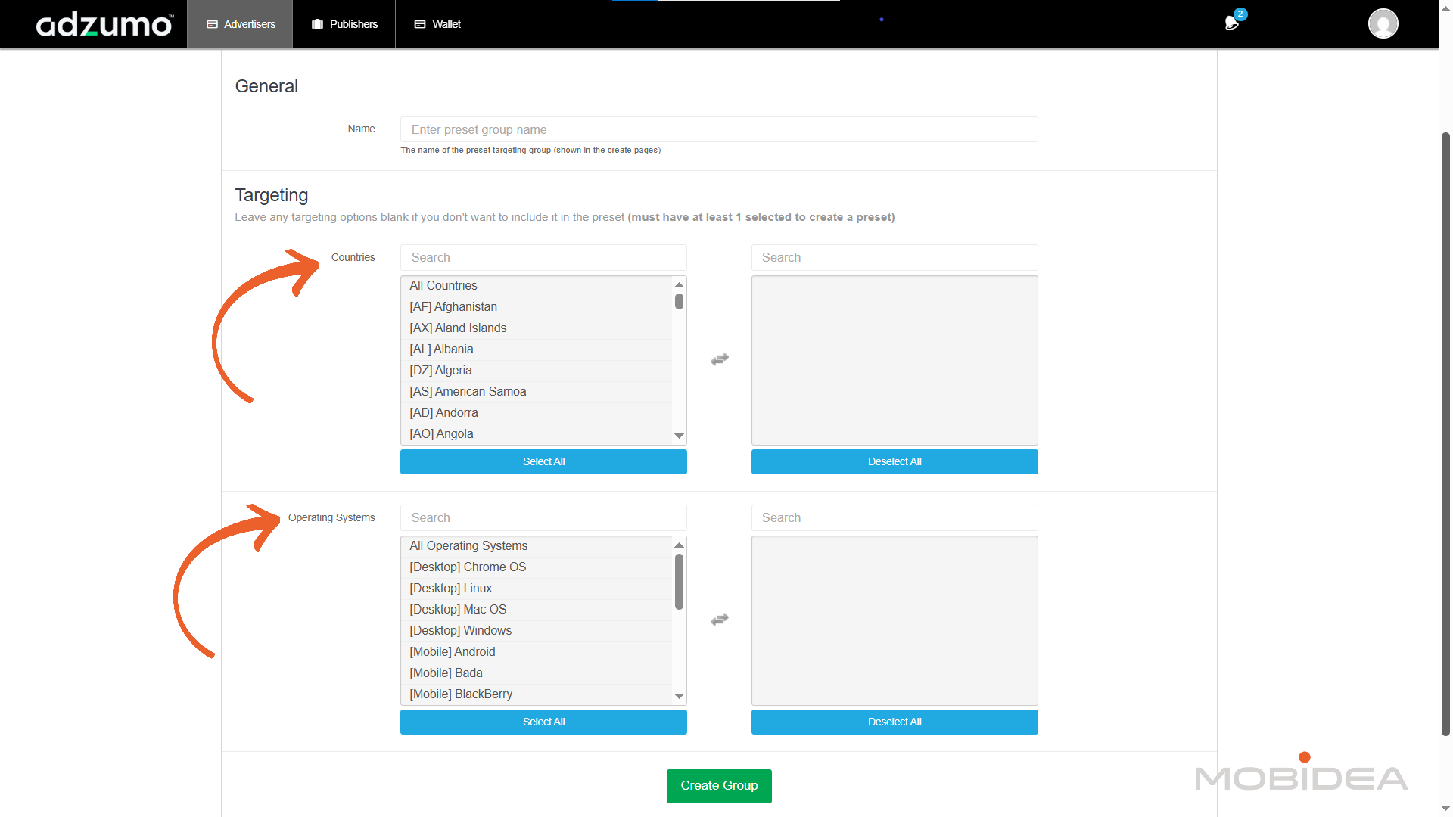
Task: Open the user profile avatar
Action: pyautogui.click(x=1383, y=23)
